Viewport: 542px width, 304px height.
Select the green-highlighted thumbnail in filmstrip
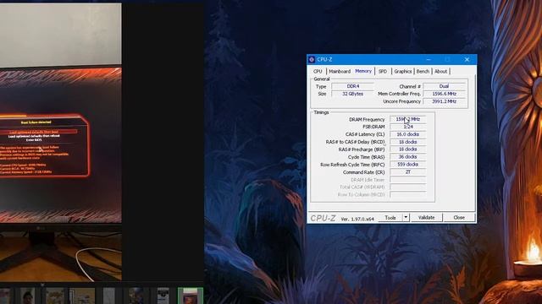190,296
